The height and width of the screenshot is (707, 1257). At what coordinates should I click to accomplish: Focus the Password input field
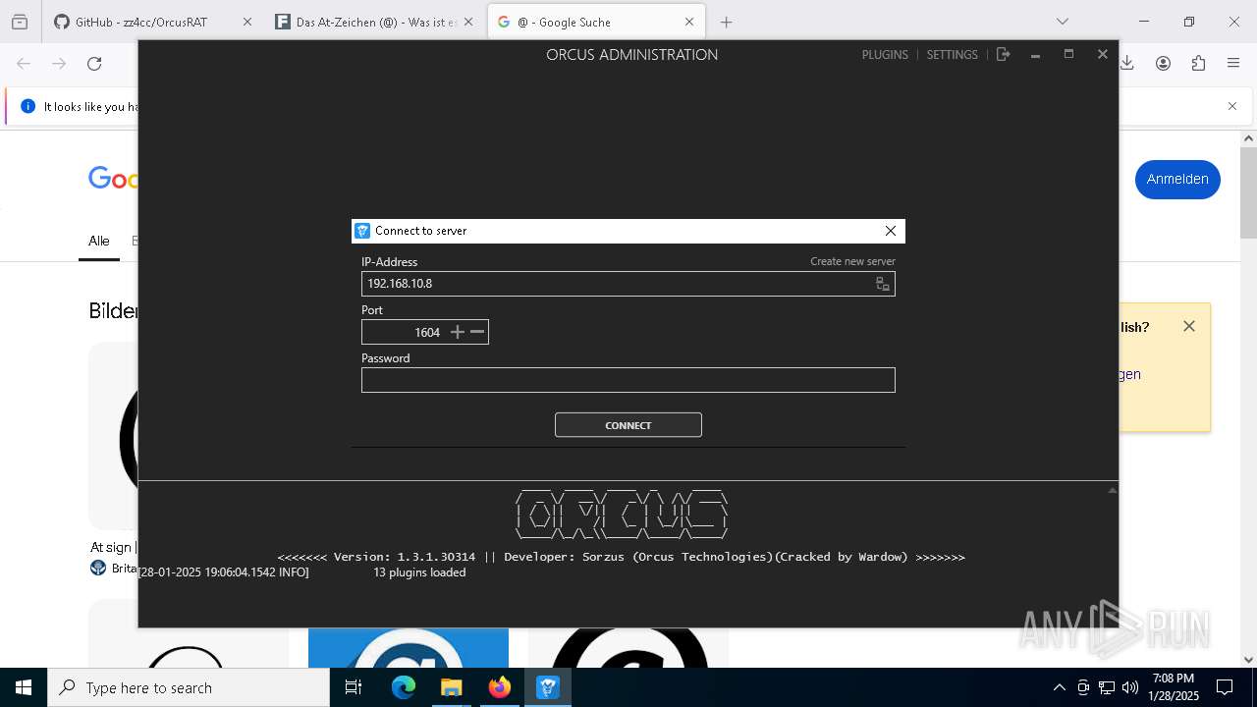[x=628, y=380]
